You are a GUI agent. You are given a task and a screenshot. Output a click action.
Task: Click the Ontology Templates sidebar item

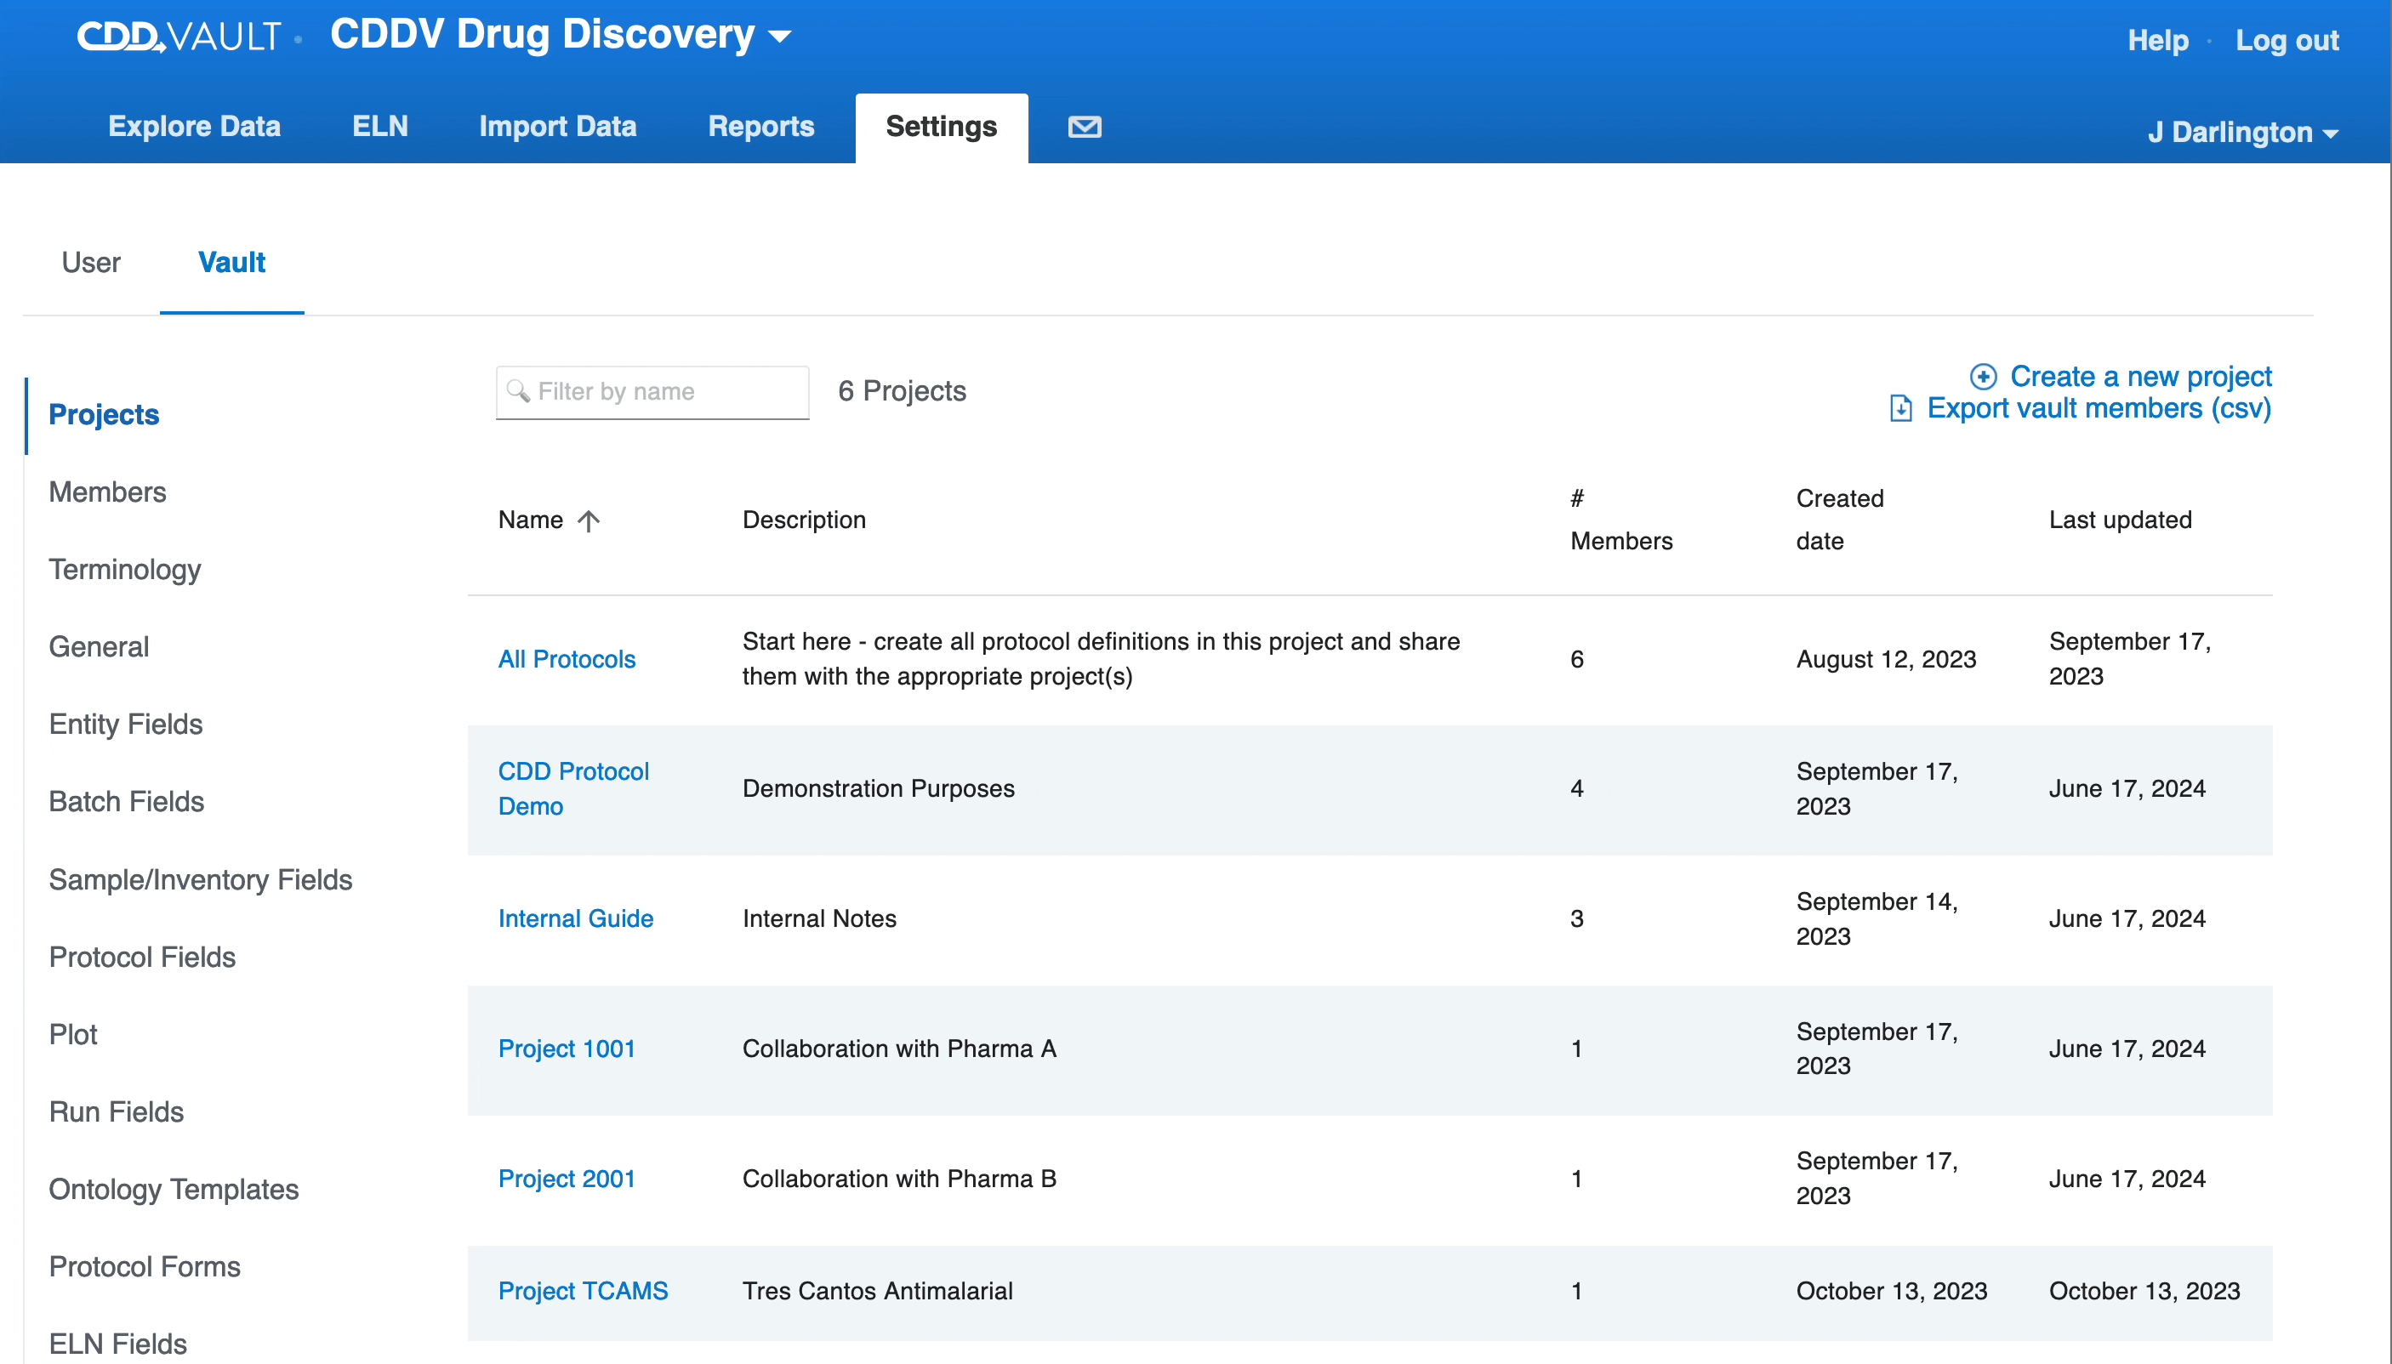(x=176, y=1190)
